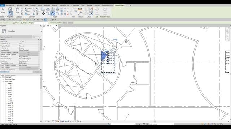Expand the Structural Plans tree node
231x129 pixels.
[3, 80]
